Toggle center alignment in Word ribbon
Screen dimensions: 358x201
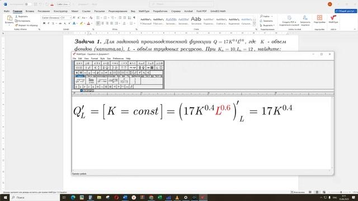click(102, 23)
